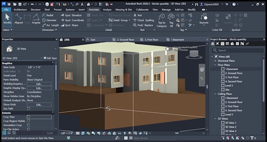This screenshot has height=142, width=267.
Task: Toggle the Crop Region Visible checkbox
Action: pos(29,121)
